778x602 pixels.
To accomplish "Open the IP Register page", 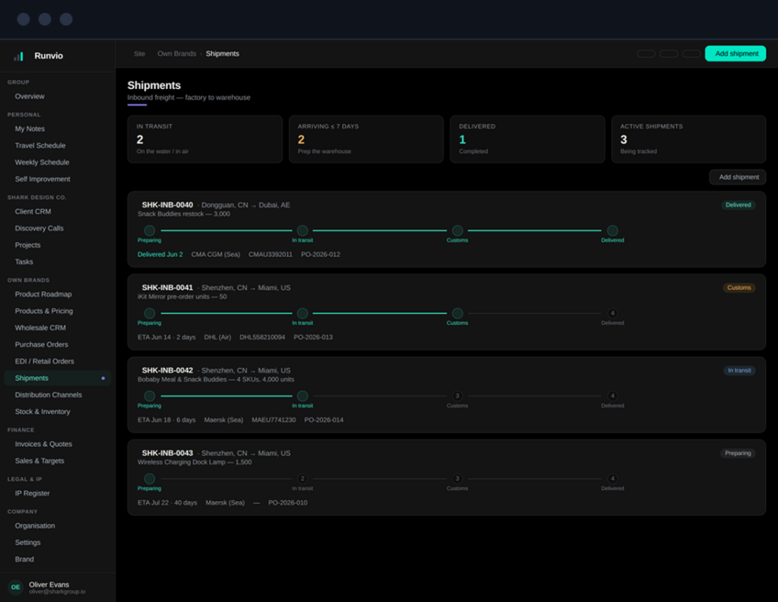I will point(32,493).
